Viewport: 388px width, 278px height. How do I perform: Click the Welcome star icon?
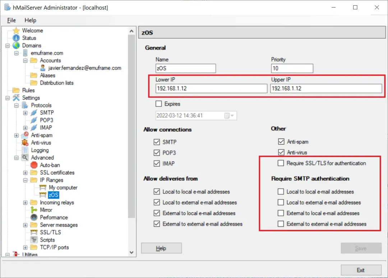[16, 30]
